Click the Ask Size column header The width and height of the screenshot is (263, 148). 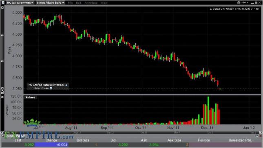pos(174,140)
